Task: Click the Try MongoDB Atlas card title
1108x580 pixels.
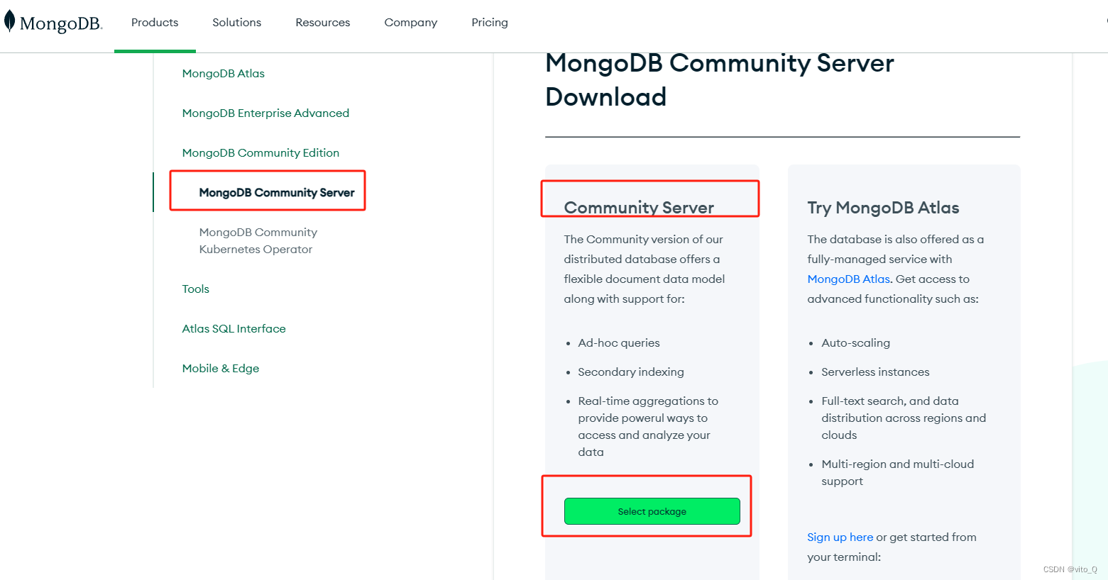Action: (883, 207)
